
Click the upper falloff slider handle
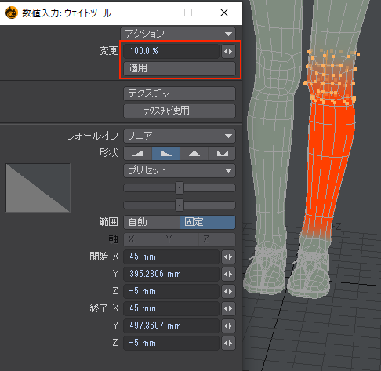[x=180, y=188]
